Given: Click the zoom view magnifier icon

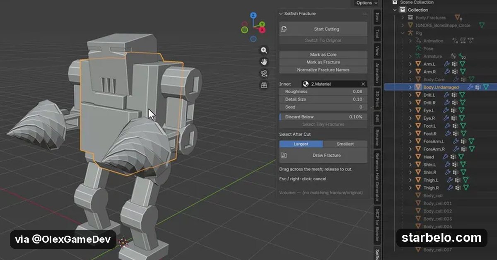Looking at the screenshot, I should pyautogui.click(x=264, y=50).
